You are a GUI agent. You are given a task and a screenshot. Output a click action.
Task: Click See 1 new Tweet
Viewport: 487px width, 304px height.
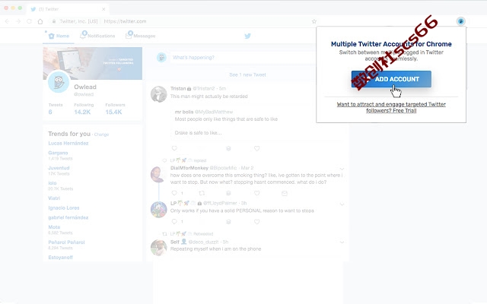pos(247,74)
